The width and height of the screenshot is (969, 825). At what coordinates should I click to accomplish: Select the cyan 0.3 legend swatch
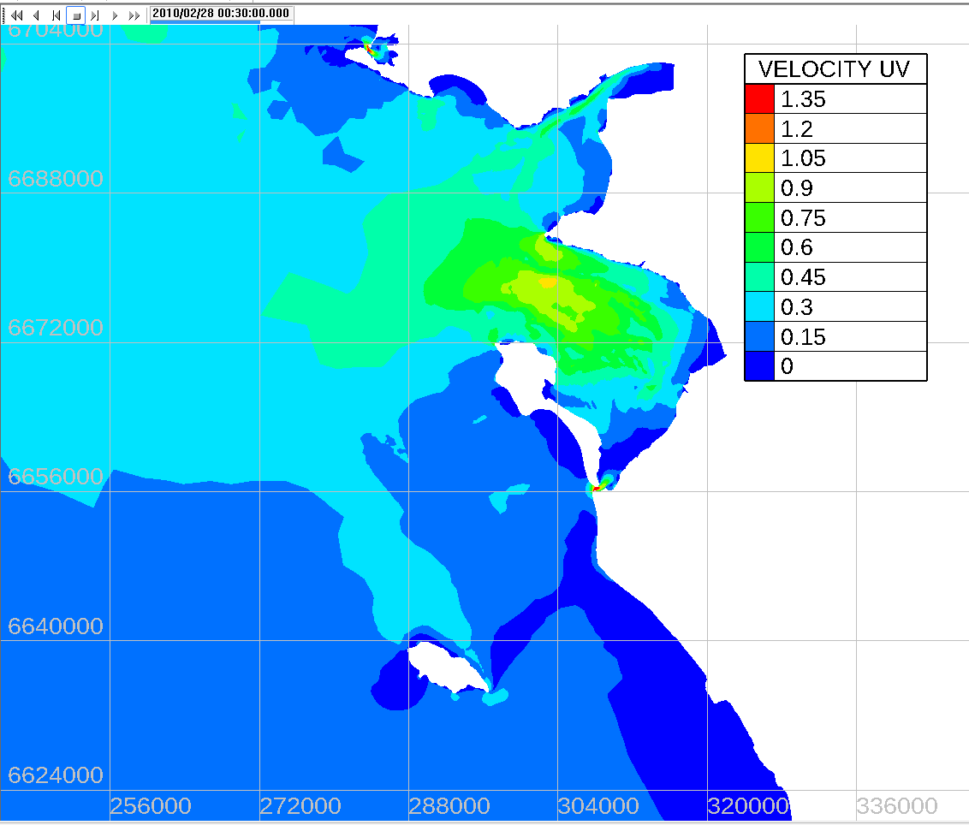tap(759, 306)
